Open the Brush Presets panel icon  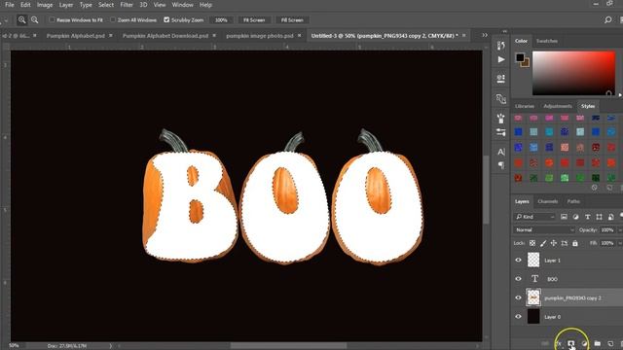click(501, 132)
